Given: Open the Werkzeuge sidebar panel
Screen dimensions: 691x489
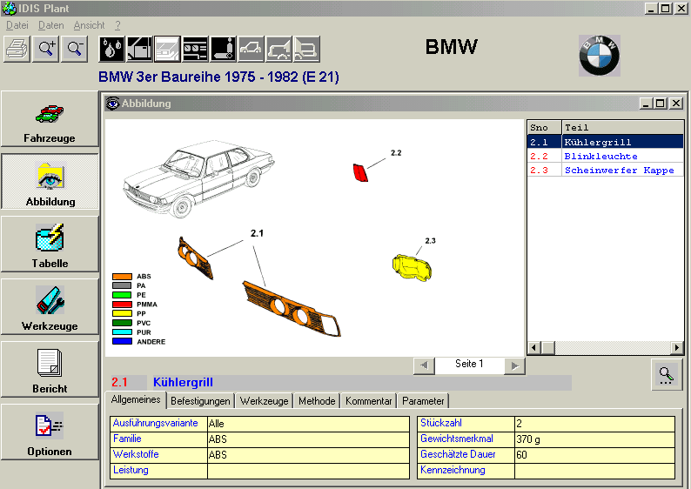Looking at the screenshot, I should 50,306.
